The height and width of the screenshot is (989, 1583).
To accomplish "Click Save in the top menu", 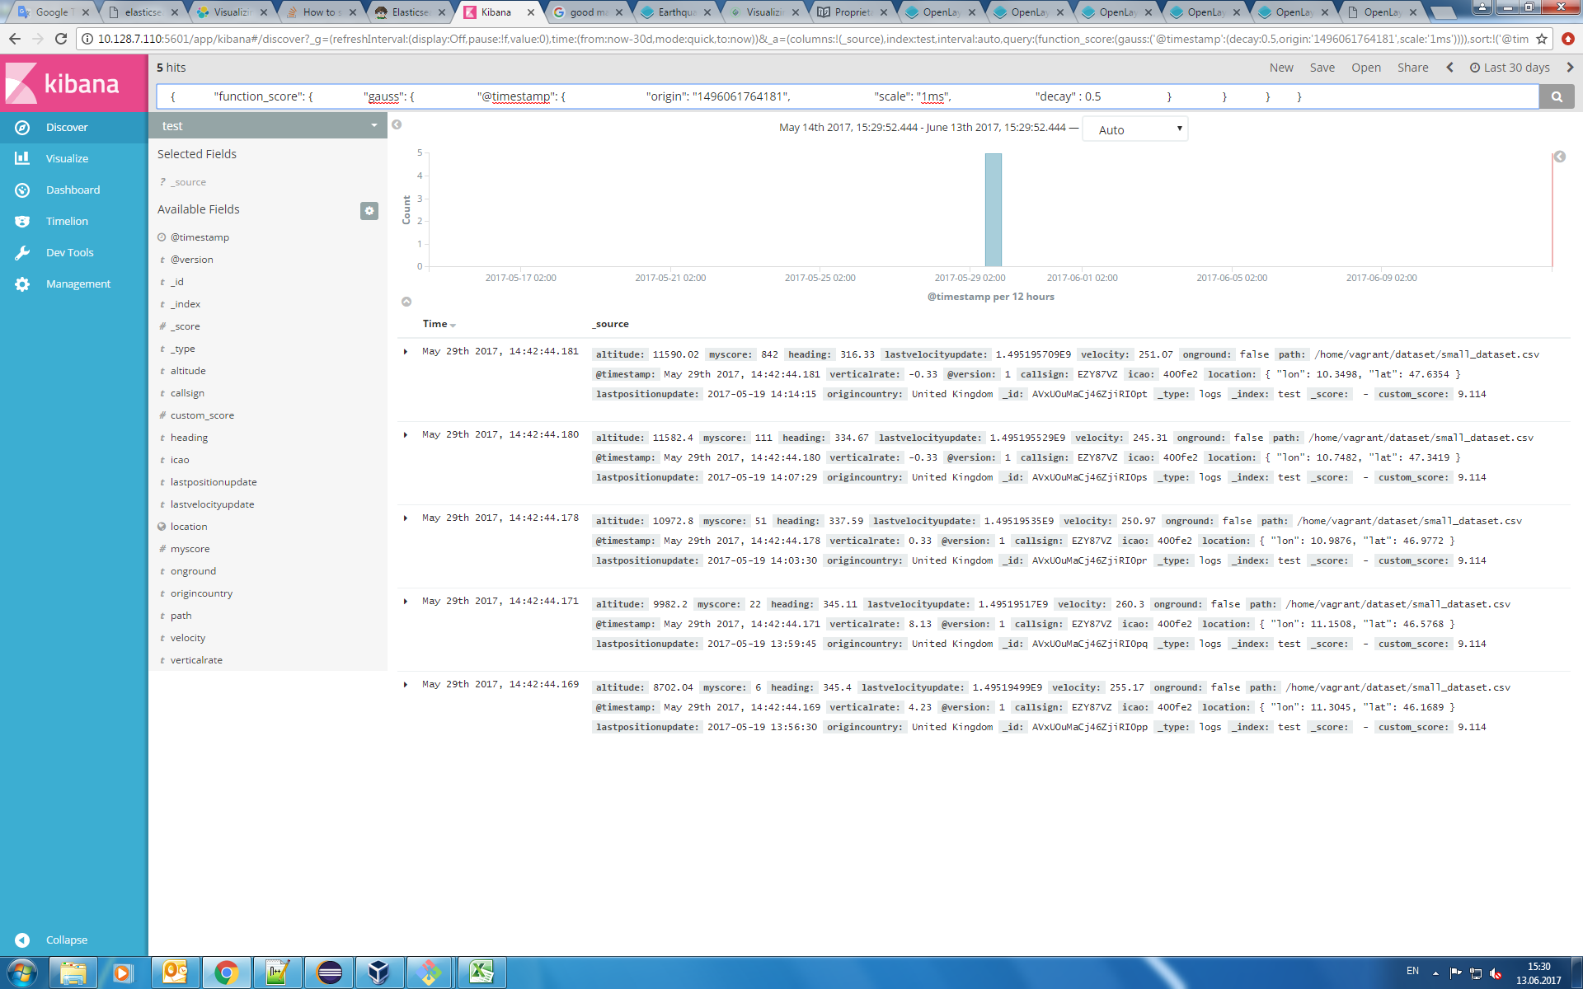I will click(1322, 68).
